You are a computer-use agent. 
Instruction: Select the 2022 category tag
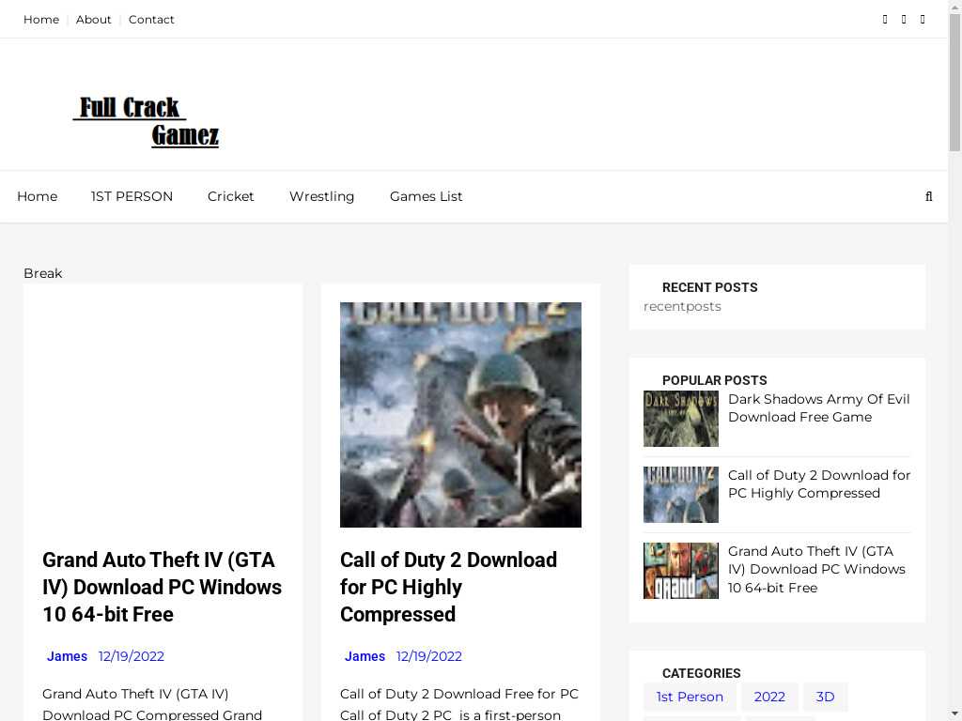pyautogui.click(x=769, y=698)
